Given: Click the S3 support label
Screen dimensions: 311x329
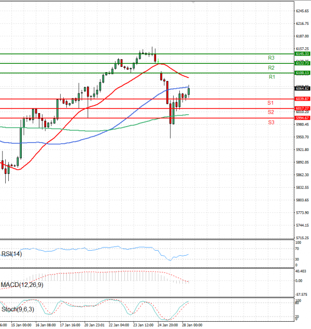Looking at the screenshot, I should 271,122.
